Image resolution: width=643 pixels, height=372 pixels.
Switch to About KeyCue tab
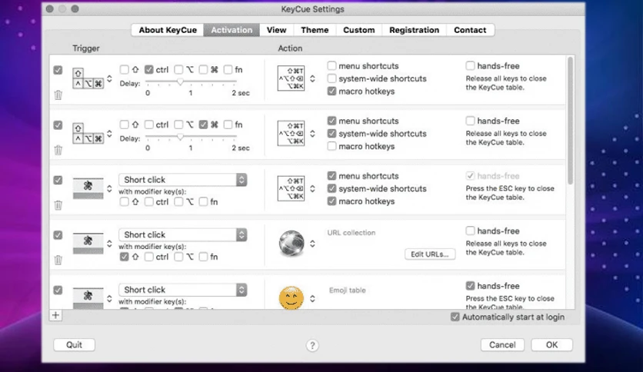coord(168,30)
